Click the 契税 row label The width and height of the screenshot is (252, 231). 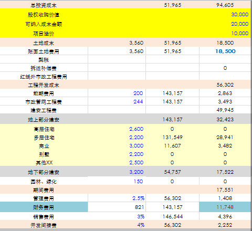44,60
